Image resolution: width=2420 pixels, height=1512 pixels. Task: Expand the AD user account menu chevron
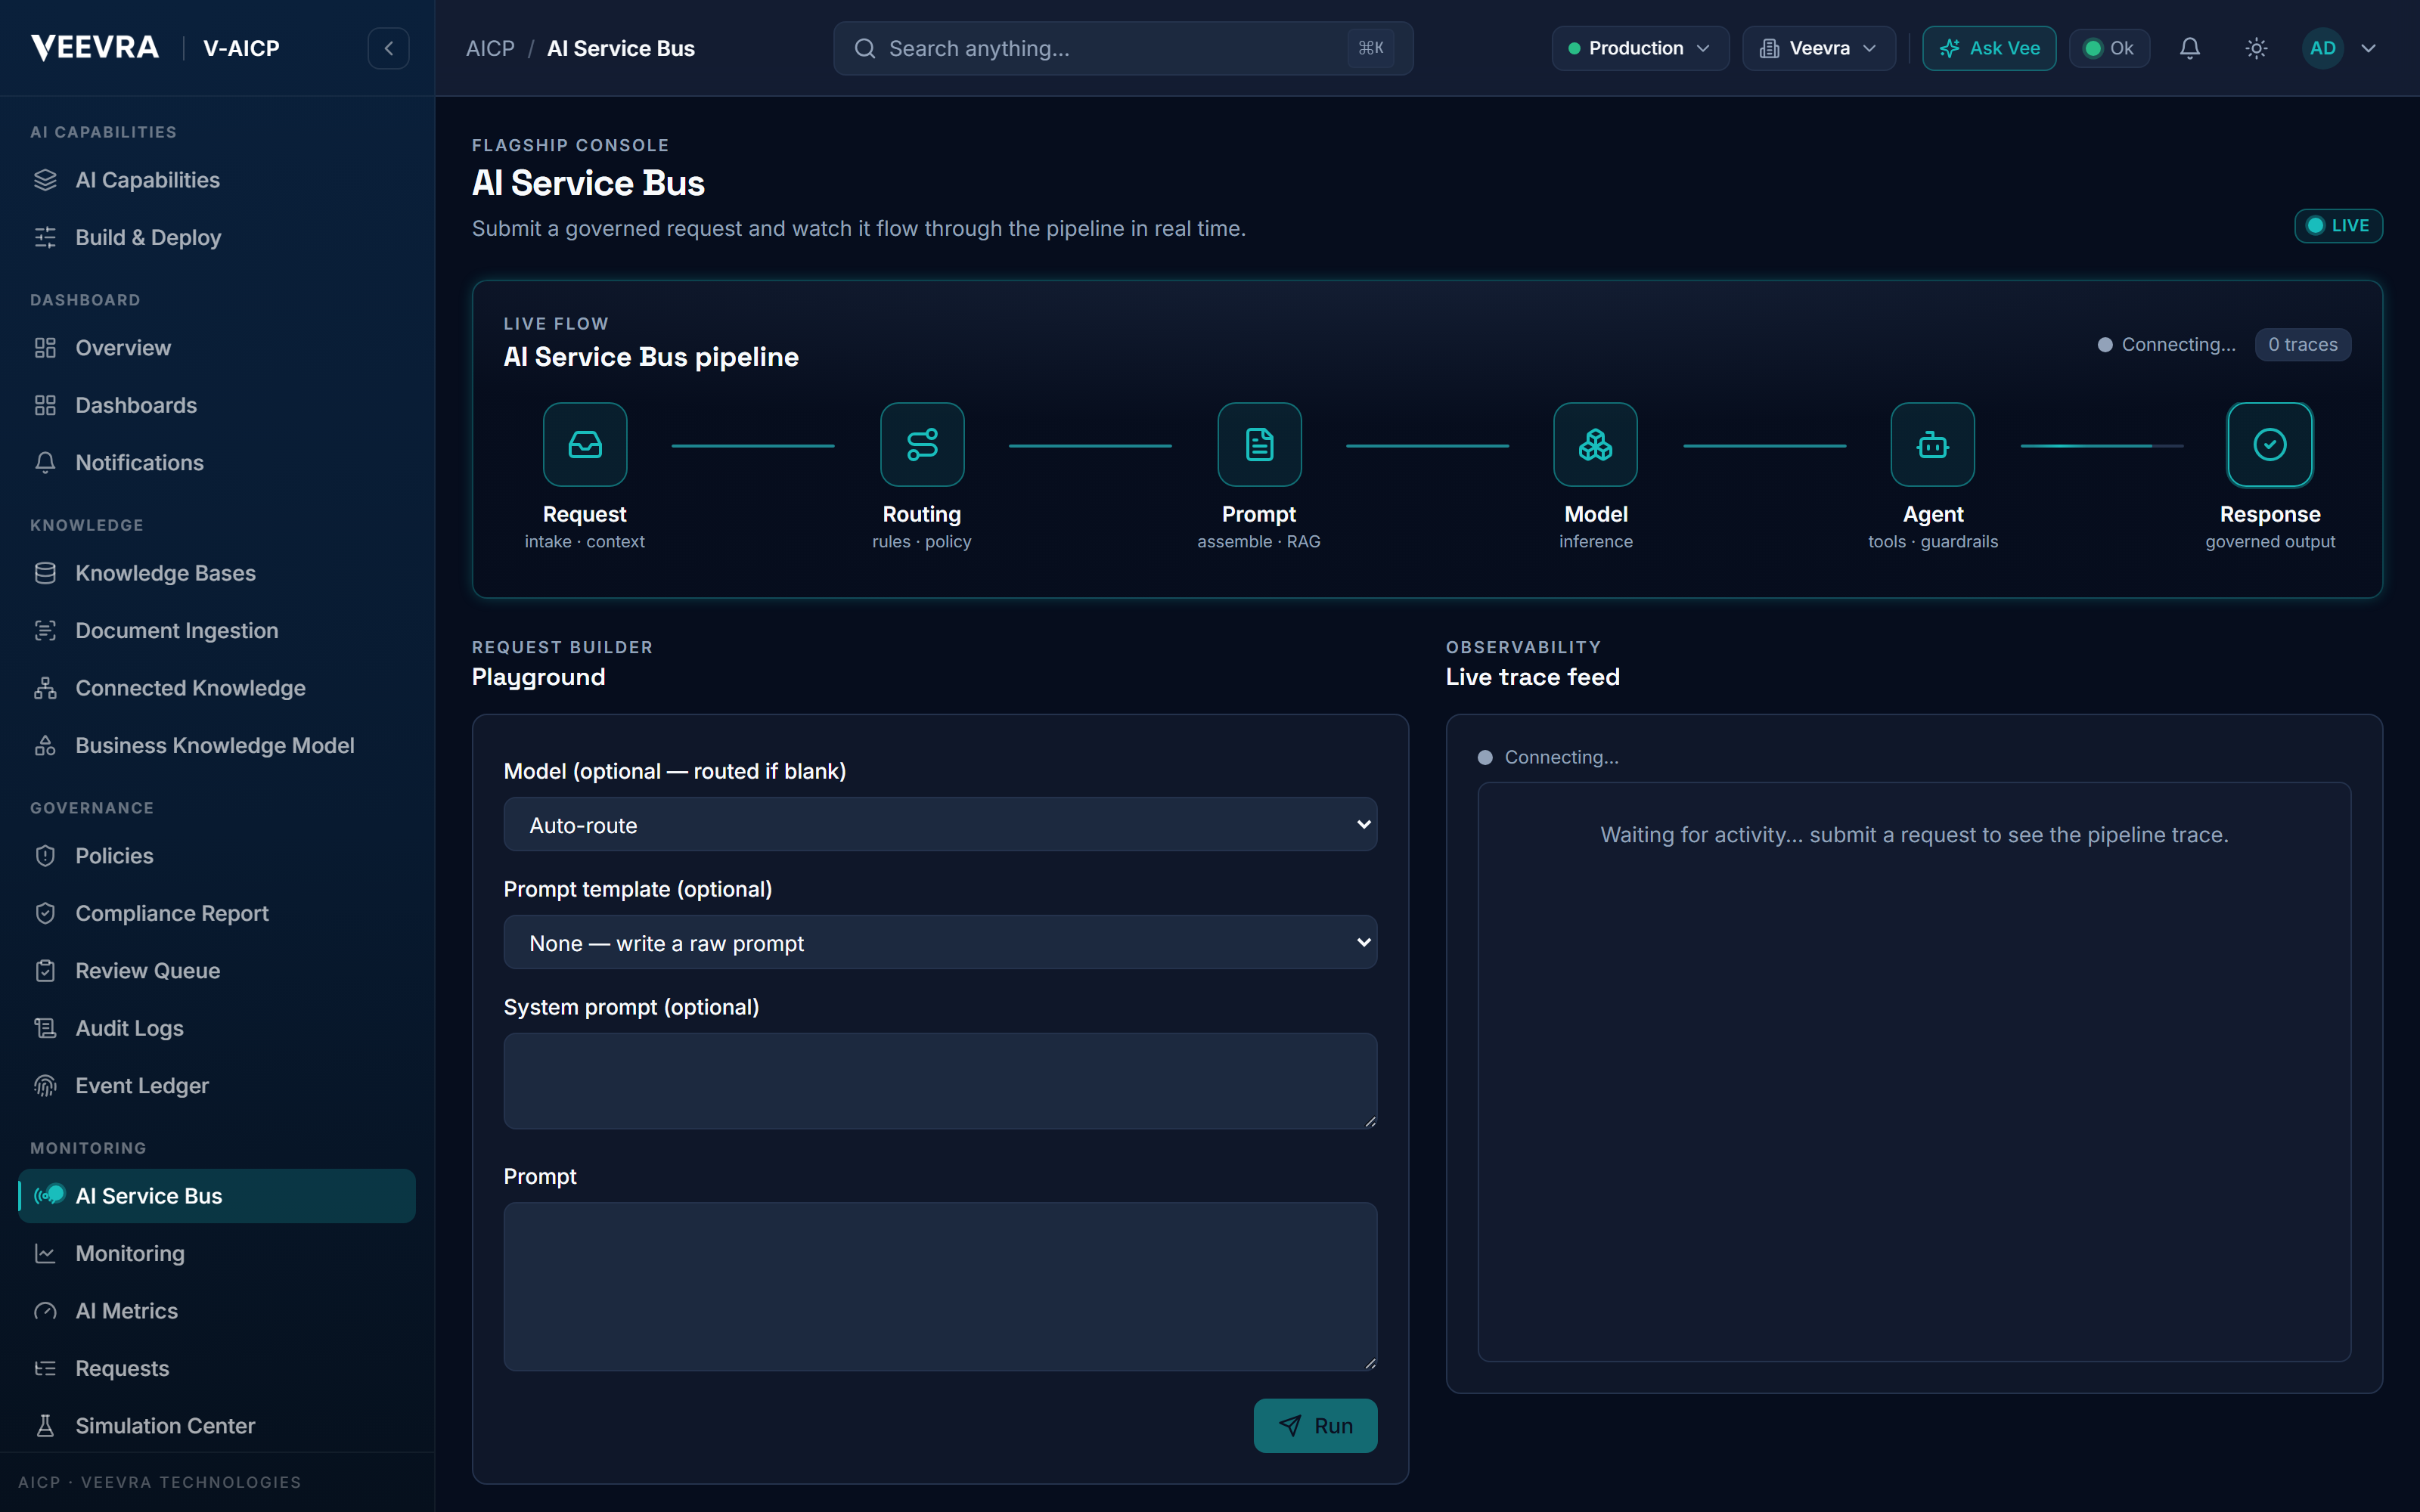(x=2368, y=48)
